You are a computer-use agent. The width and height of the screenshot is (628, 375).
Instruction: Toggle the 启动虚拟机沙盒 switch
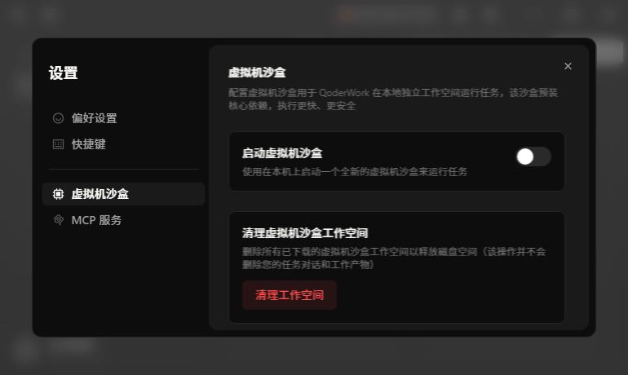533,157
